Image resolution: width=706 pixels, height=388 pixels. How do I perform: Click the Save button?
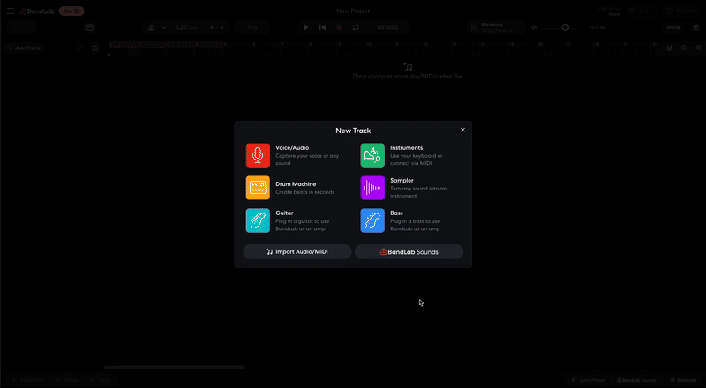642,11
